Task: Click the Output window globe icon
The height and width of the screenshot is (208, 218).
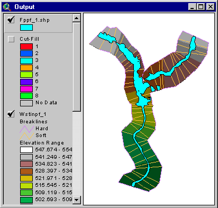Action: (7, 7)
